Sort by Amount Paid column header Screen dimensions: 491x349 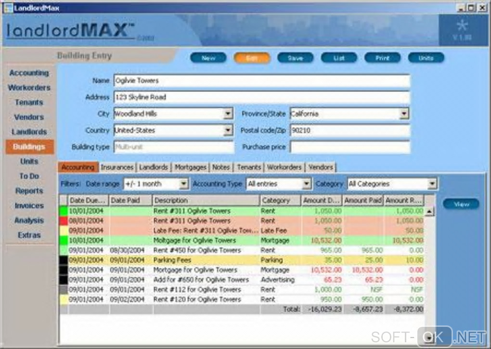coord(363,200)
